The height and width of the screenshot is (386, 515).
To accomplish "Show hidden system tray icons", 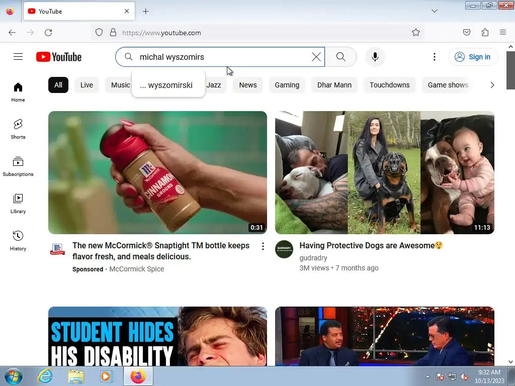I will [427, 376].
